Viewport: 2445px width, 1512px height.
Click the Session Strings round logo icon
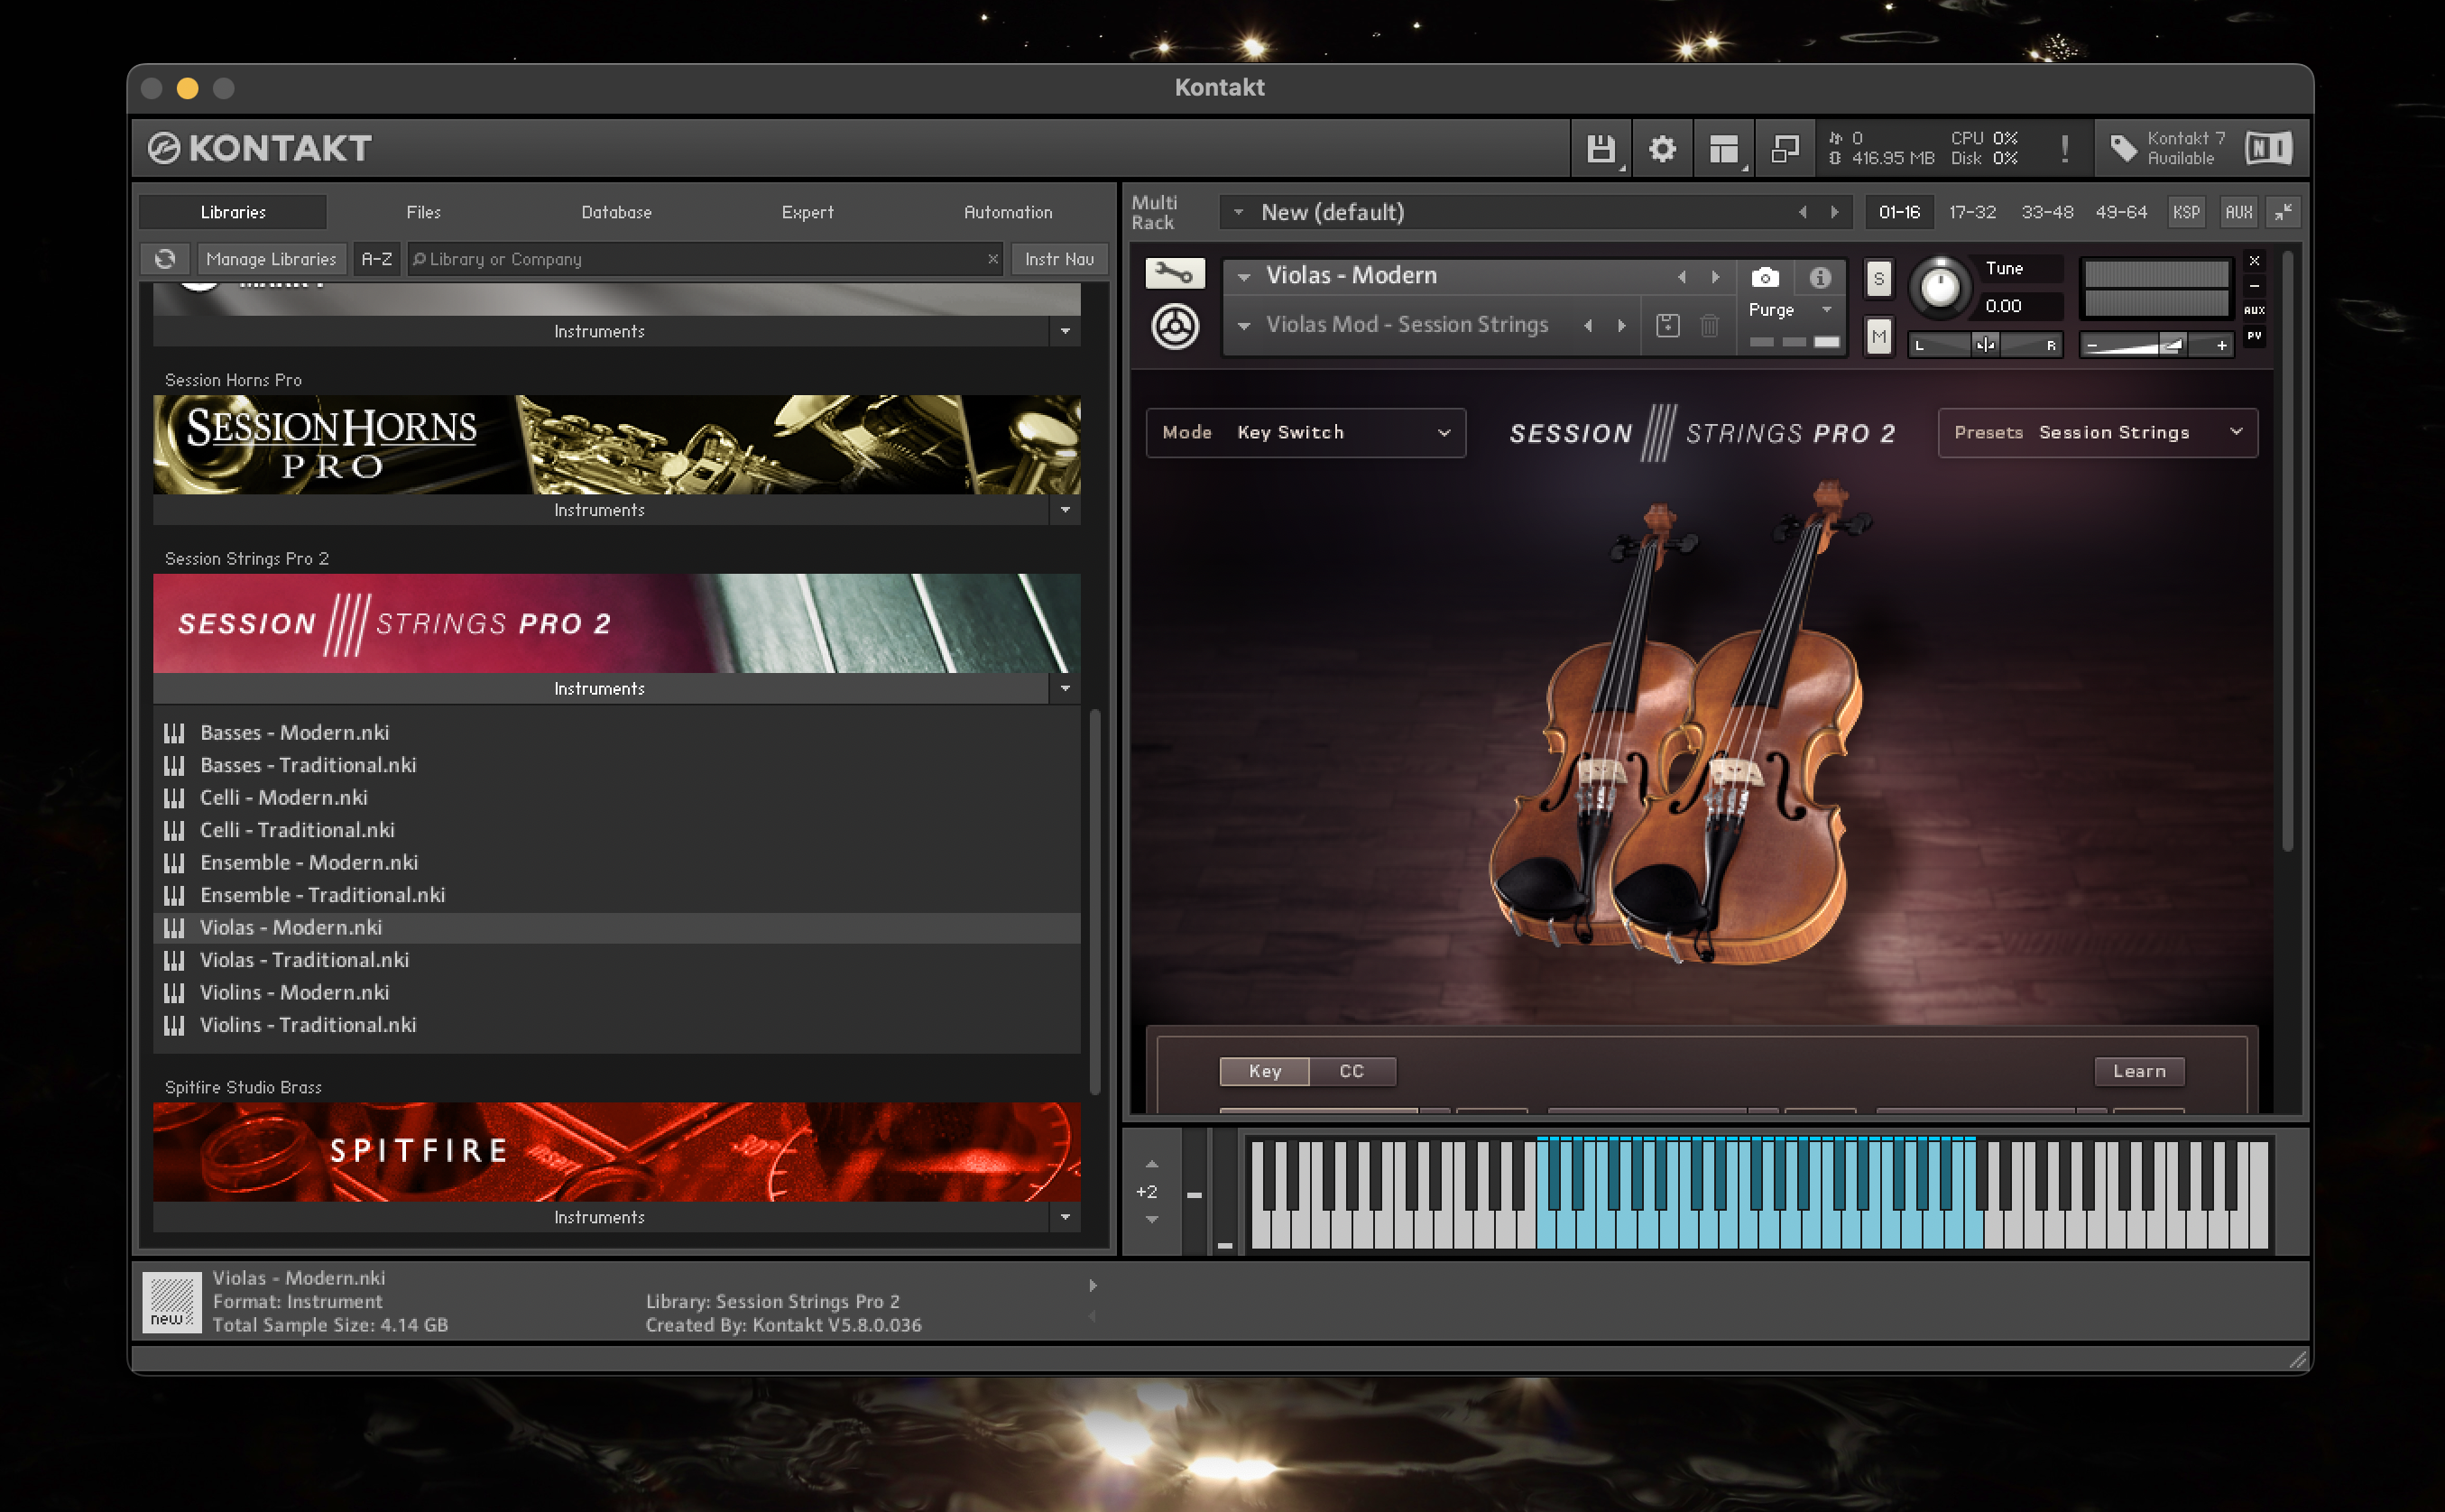(1175, 326)
